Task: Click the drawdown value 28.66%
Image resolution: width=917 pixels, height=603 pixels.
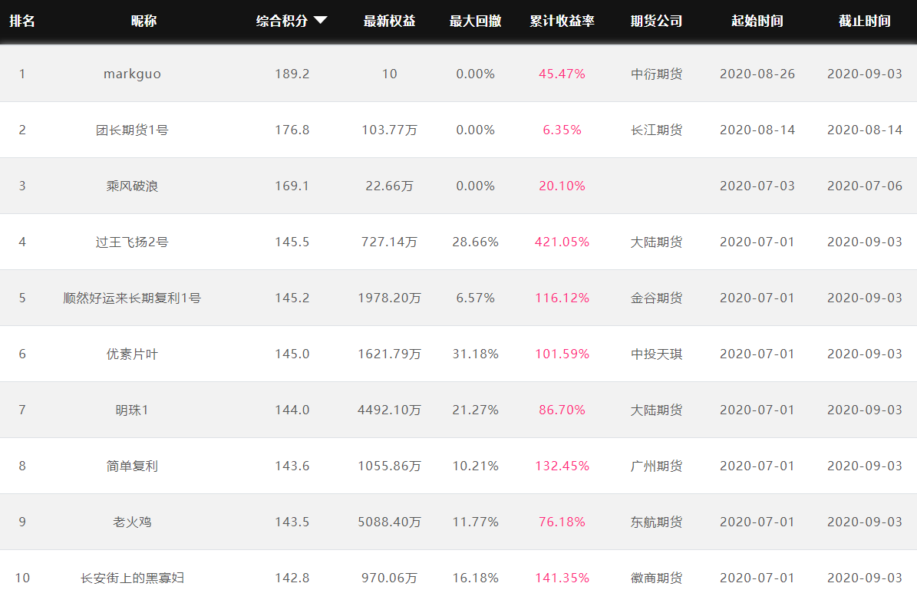Action: [476, 242]
